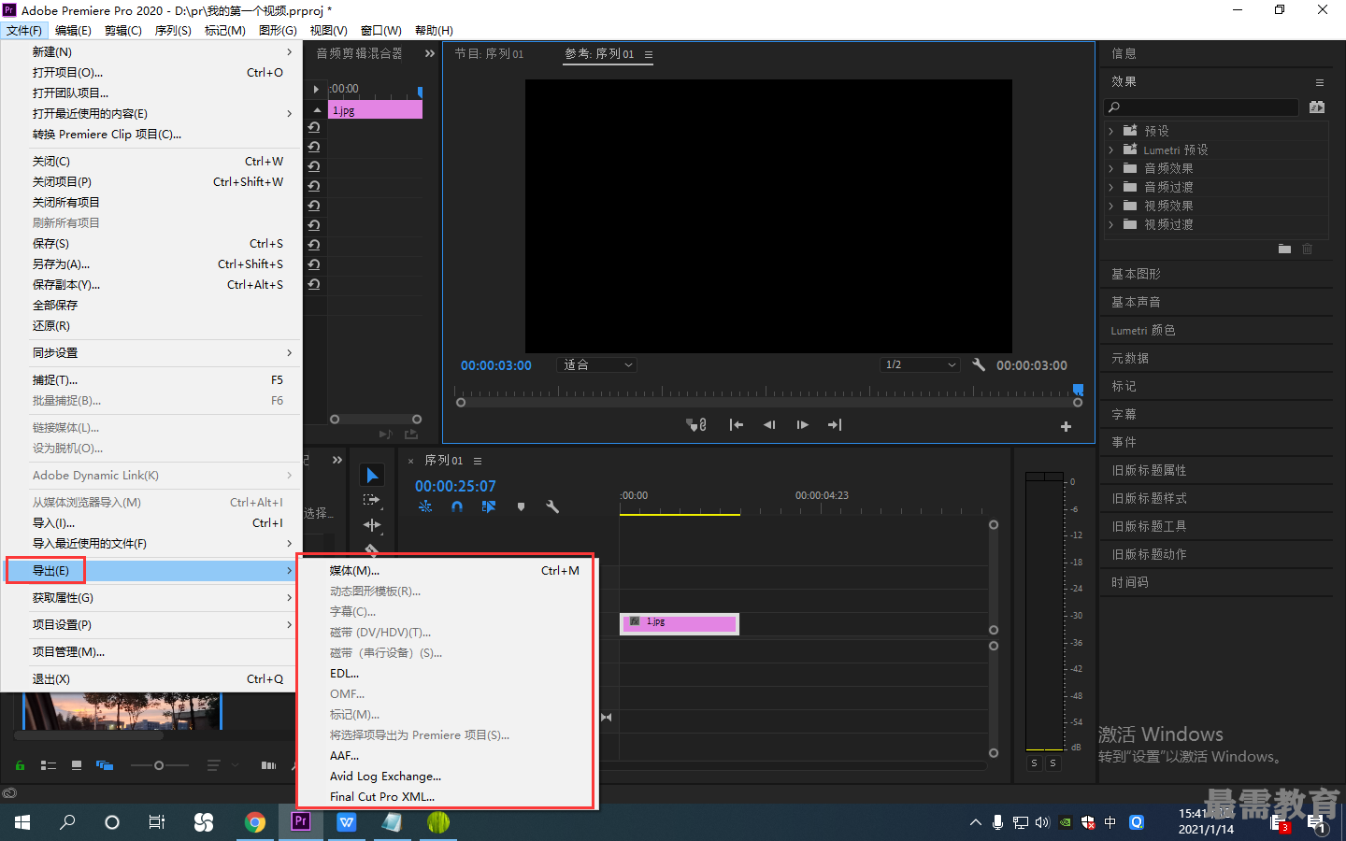The image size is (1346, 841).
Task: Click the new custom bin icon in Effects
Action: tap(1284, 249)
